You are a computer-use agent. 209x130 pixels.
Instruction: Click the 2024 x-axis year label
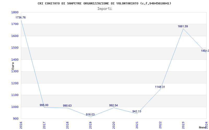[x=206, y=125]
